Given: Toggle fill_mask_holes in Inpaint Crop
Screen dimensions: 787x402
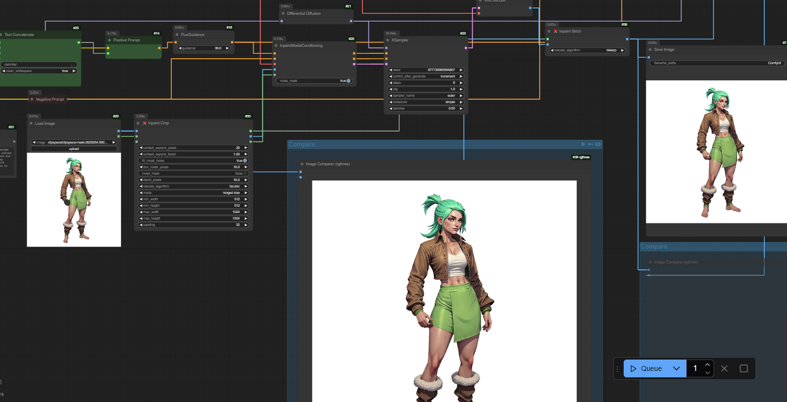Looking at the screenshot, I should (245, 161).
